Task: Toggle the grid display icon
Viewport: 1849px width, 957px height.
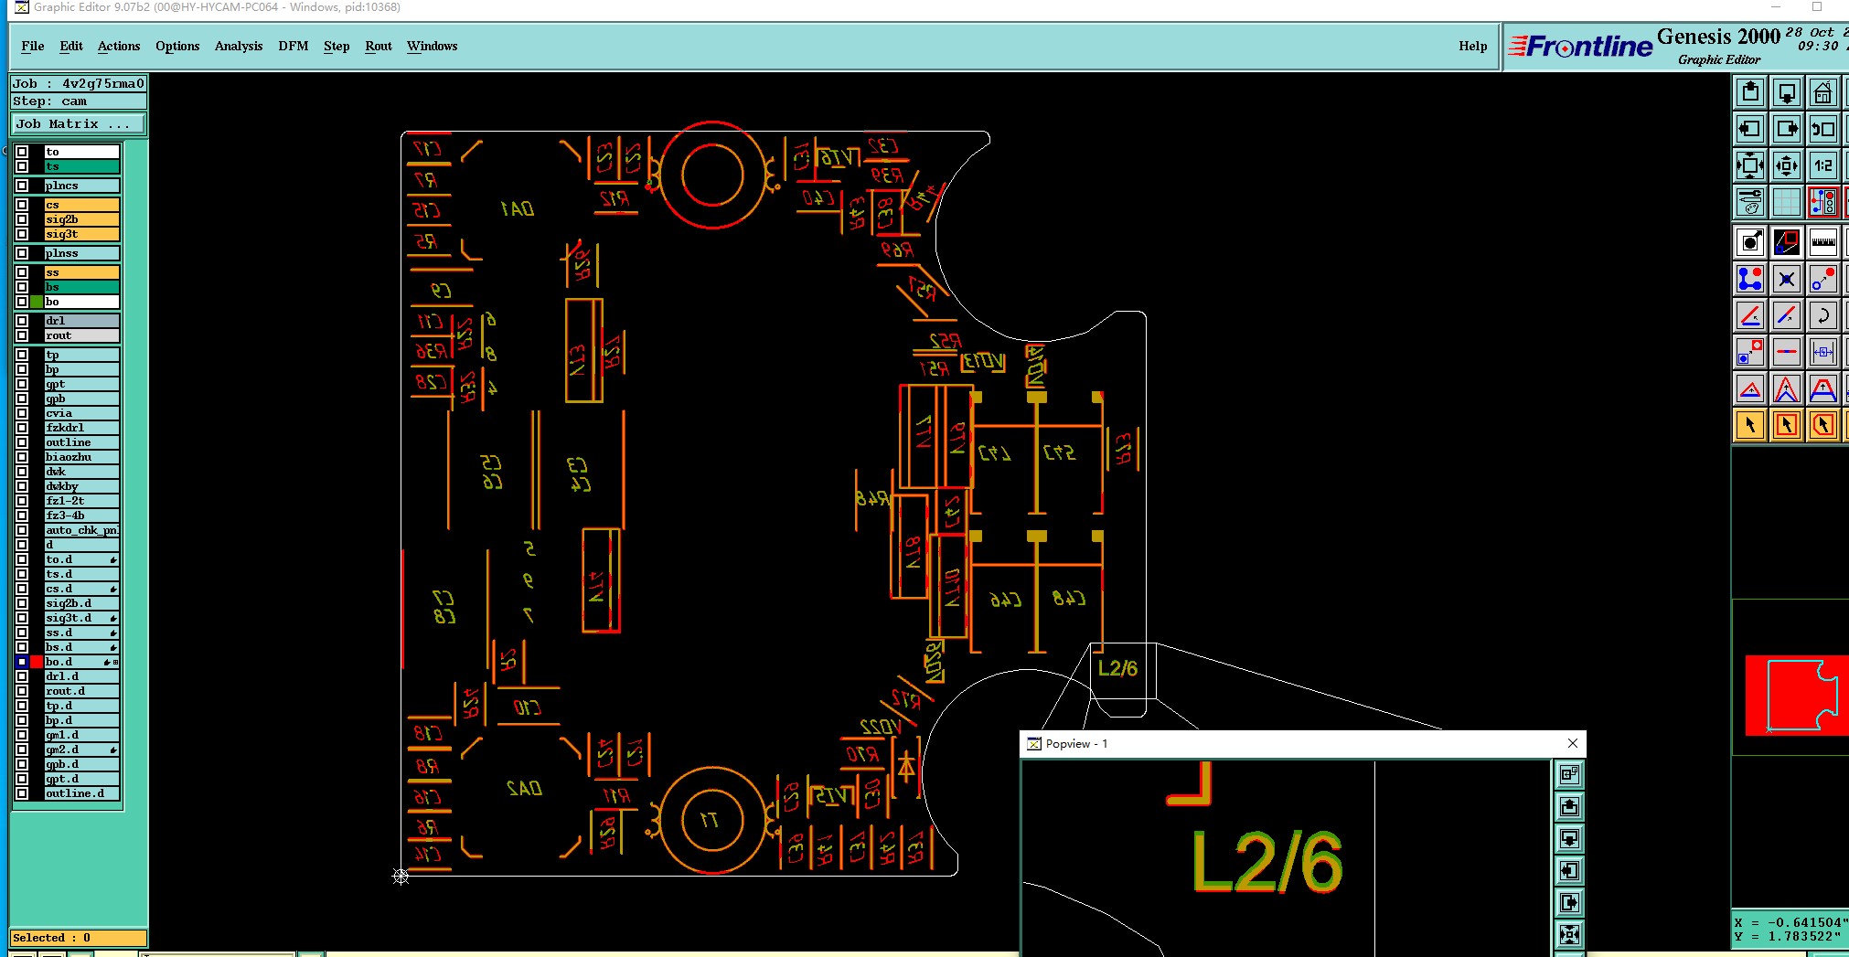Action: pos(1786,202)
